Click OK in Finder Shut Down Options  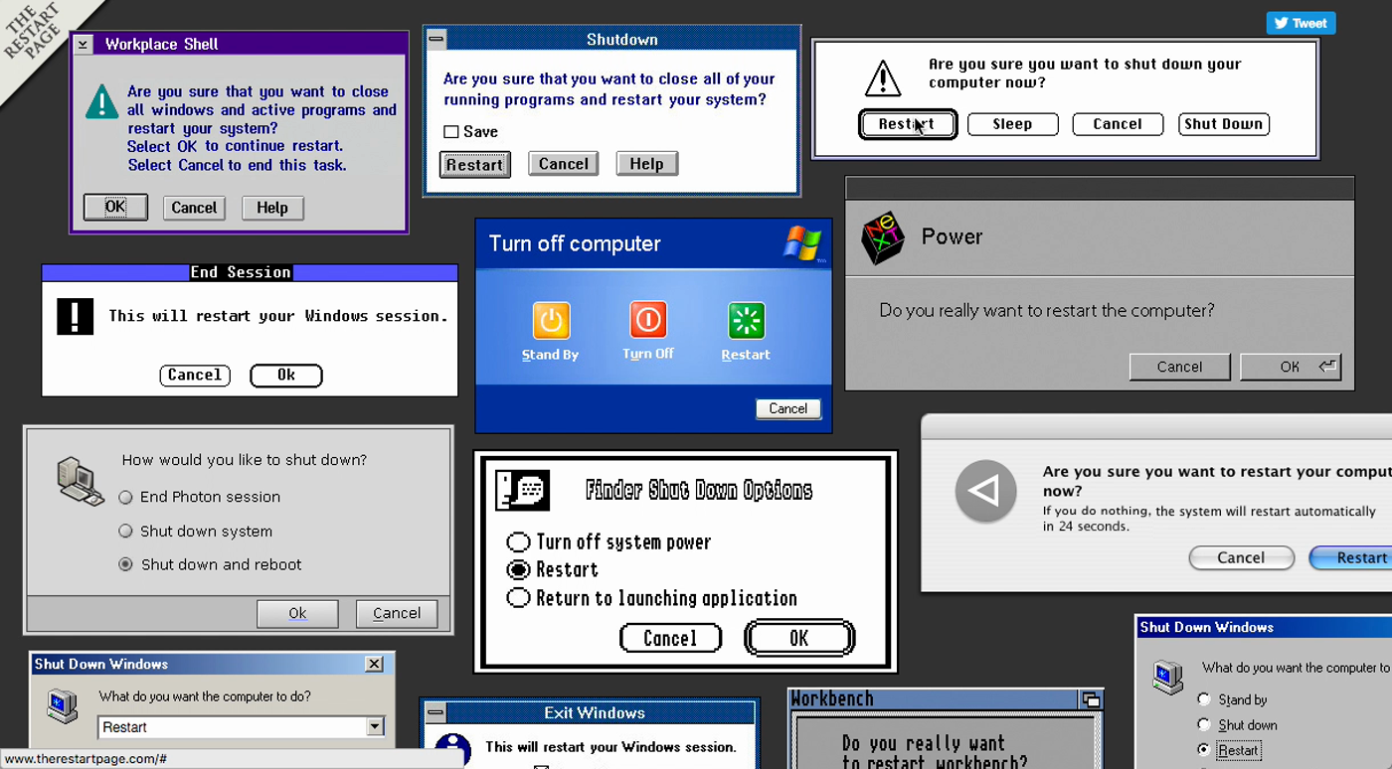point(799,638)
